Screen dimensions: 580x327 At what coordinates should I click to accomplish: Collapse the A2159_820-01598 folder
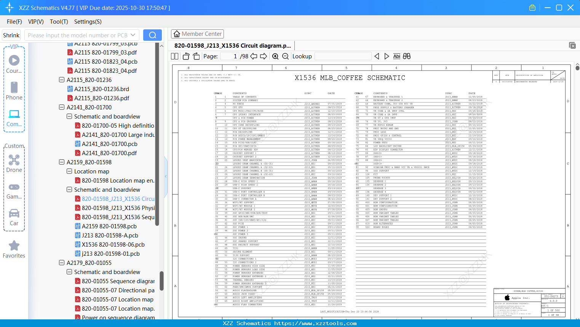point(62,162)
